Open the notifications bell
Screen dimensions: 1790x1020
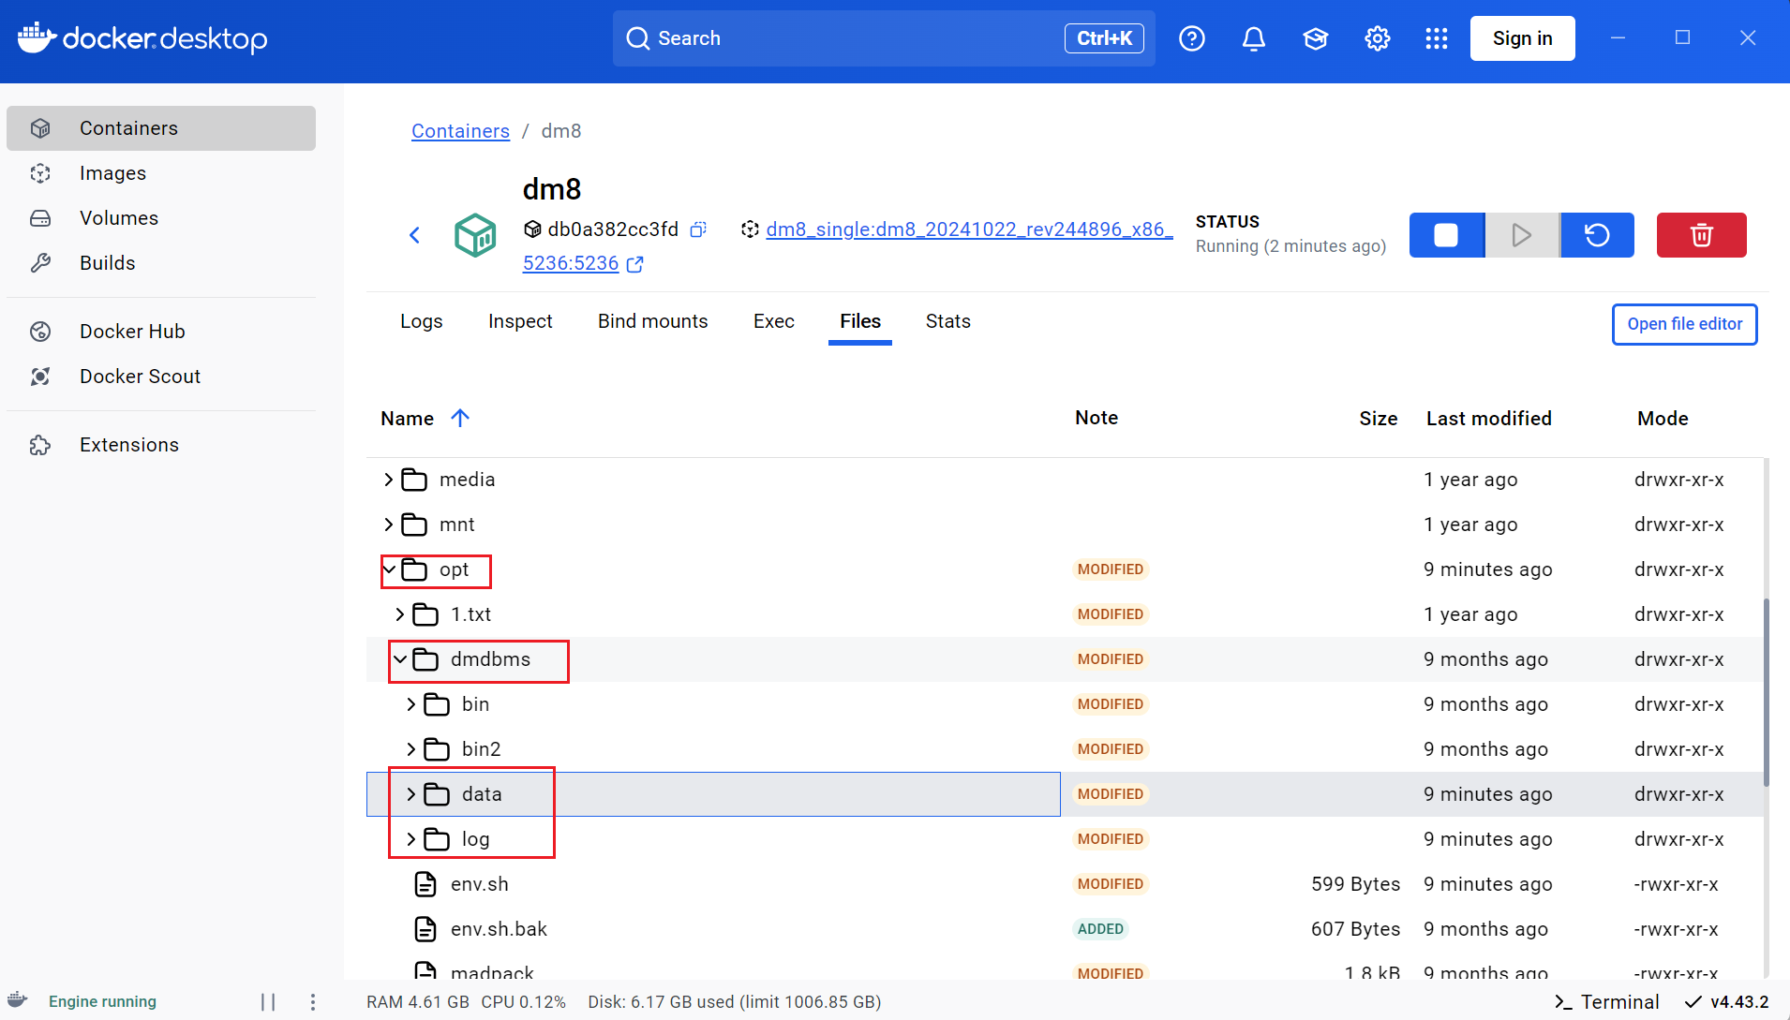1254,38
